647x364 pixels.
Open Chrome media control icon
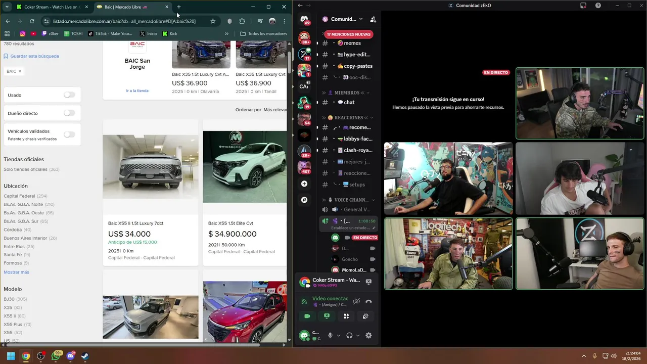(260, 21)
